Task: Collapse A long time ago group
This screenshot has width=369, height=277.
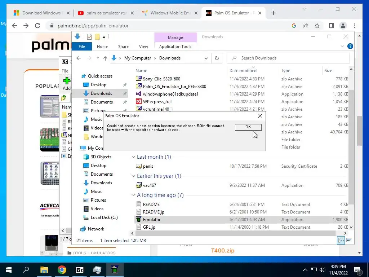Action: (133, 195)
